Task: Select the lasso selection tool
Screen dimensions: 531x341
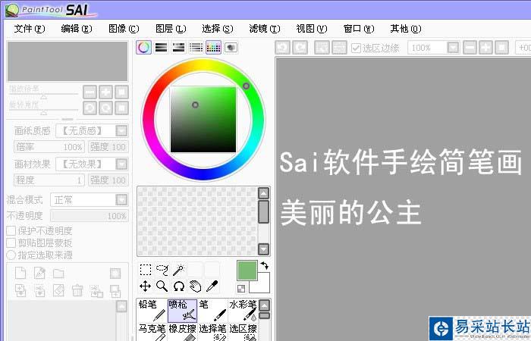Action: click(162, 270)
